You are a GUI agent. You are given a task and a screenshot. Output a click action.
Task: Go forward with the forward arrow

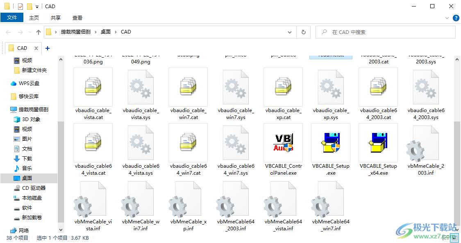pos(20,32)
